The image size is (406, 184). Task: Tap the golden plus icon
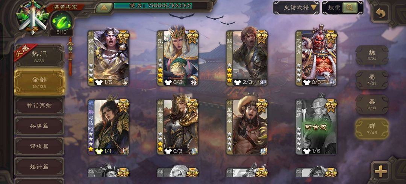(x=380, y=171)
